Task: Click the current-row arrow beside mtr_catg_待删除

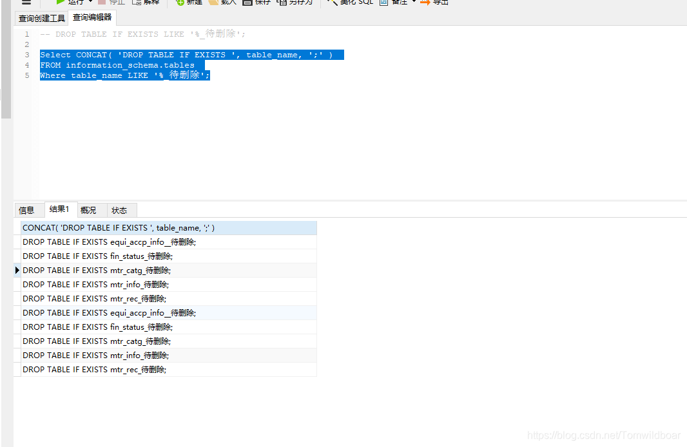Action: tap(17, 270)
